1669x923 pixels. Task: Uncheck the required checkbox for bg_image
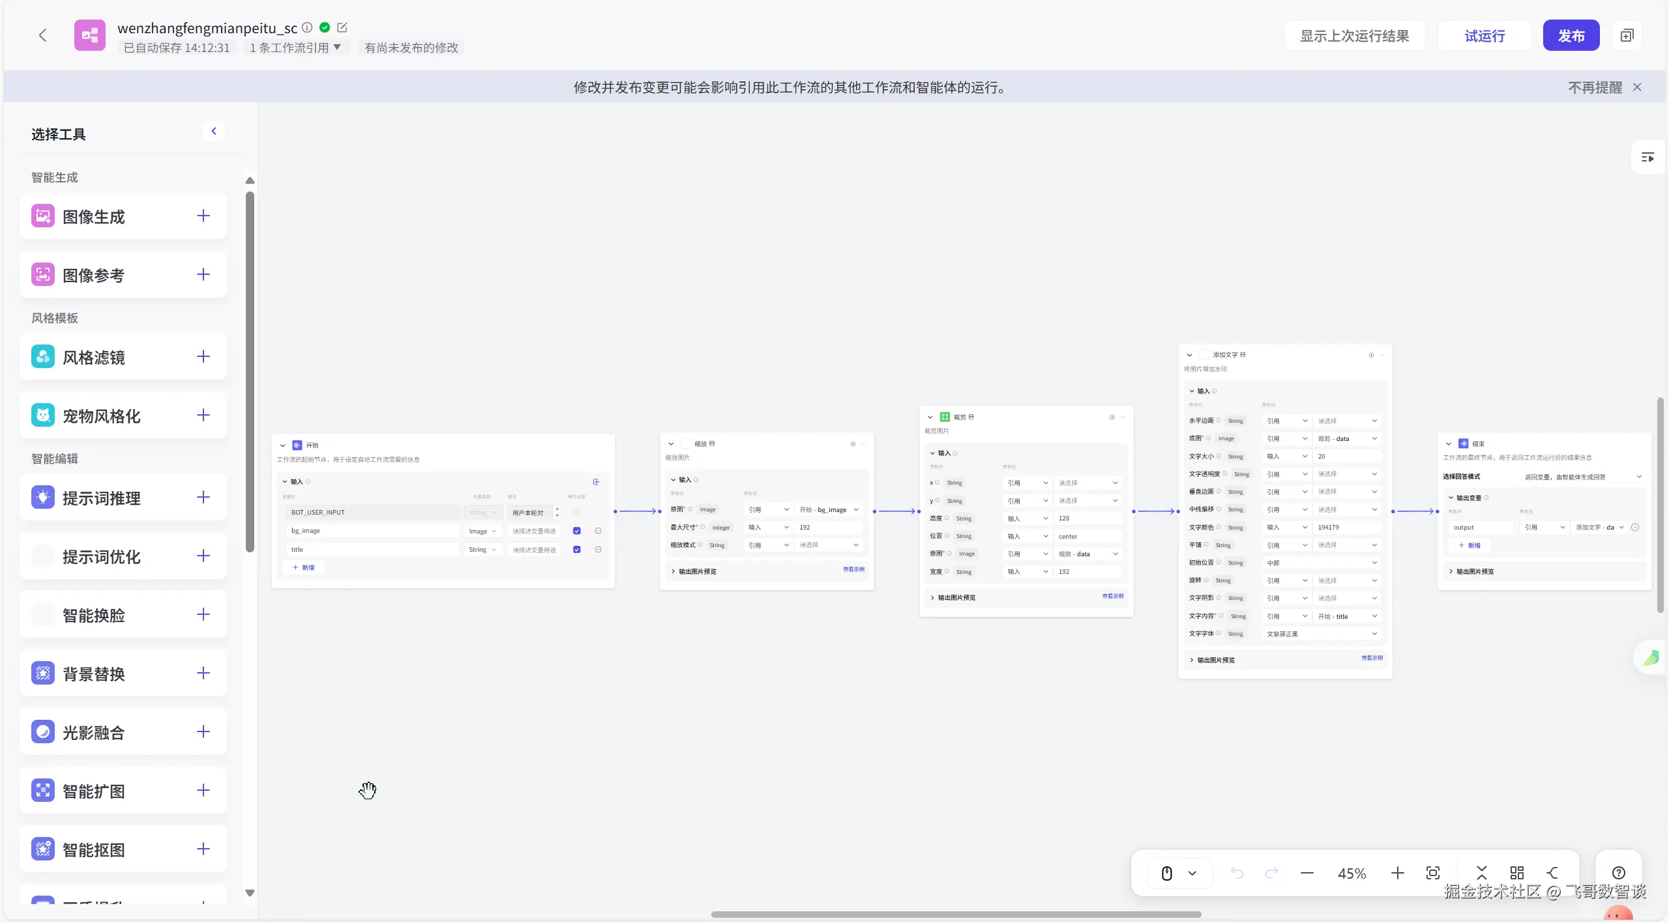point(577,531)
